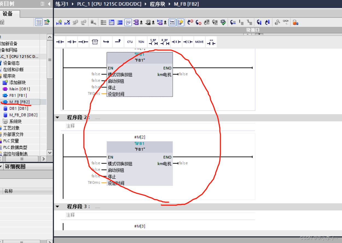The image size is (342, 243).
Task: Open all networks via toolbar icon
Action: (x=111, y=22)
